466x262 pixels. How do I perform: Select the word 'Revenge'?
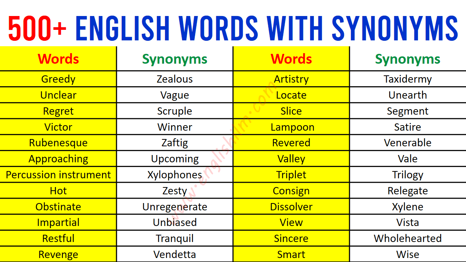tap(58, 255)
